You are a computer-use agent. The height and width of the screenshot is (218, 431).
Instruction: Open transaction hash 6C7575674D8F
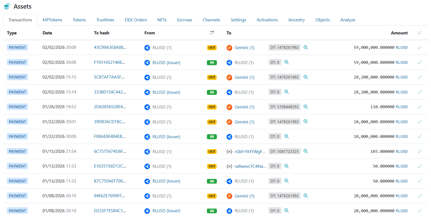pos(110,151)
